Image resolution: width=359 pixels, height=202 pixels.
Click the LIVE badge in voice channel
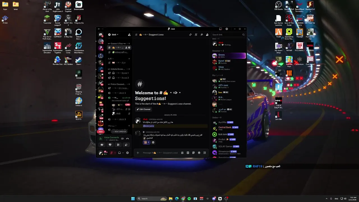coord(127,105)
